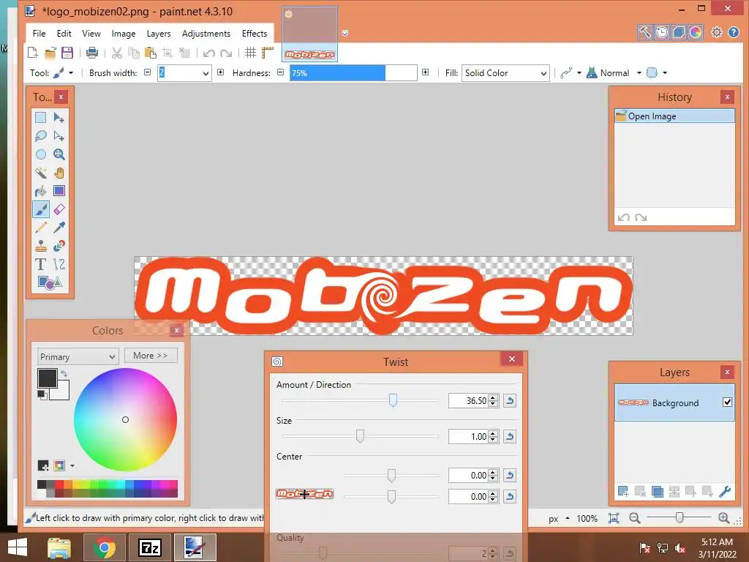This screenshot has width=749, height=562.
Task: Select the Clone Stamp tool
Action: [x=41, y=246]
